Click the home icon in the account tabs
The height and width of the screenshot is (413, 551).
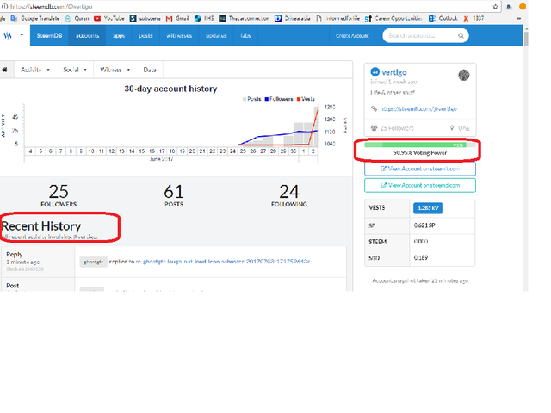pos(6,70)
